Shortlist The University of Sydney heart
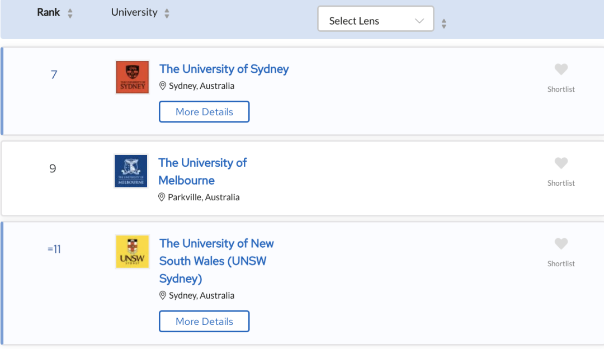 [561, 69]
